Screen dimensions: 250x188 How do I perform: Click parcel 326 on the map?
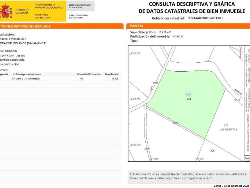point(212,150)
